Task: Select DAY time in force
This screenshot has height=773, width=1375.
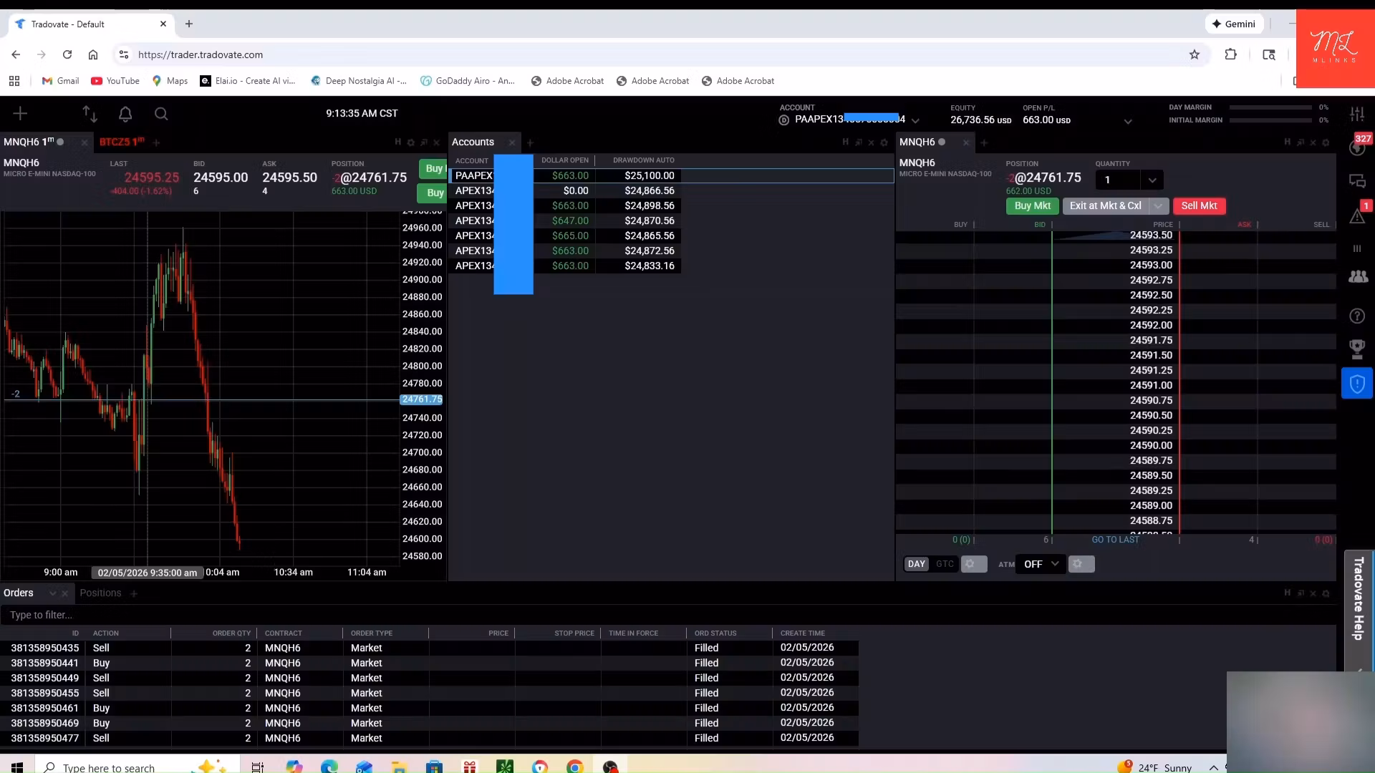Action: pyautogui.click(x=917, y=564)
